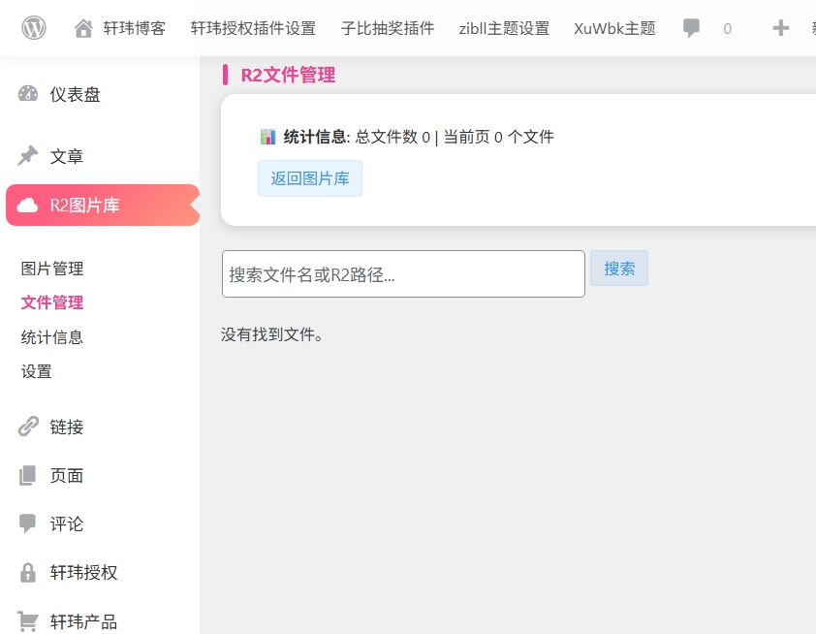Click the WordPress logo icon
Viewport: 816px width, 634px height.
pyautogui.click(x=34, y=28)
